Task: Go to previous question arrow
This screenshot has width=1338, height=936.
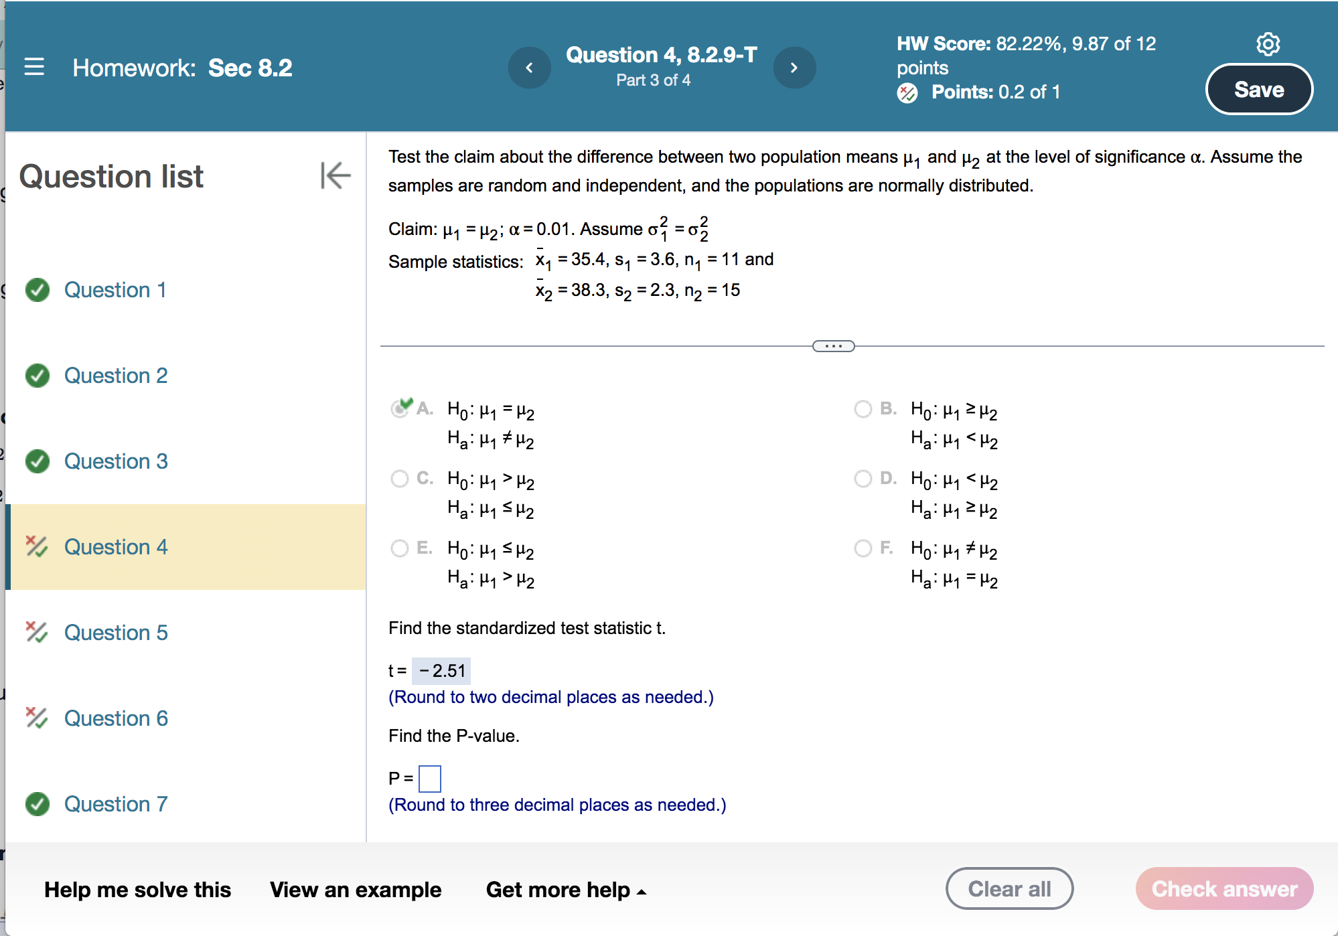Action: (x=529, y=68)
